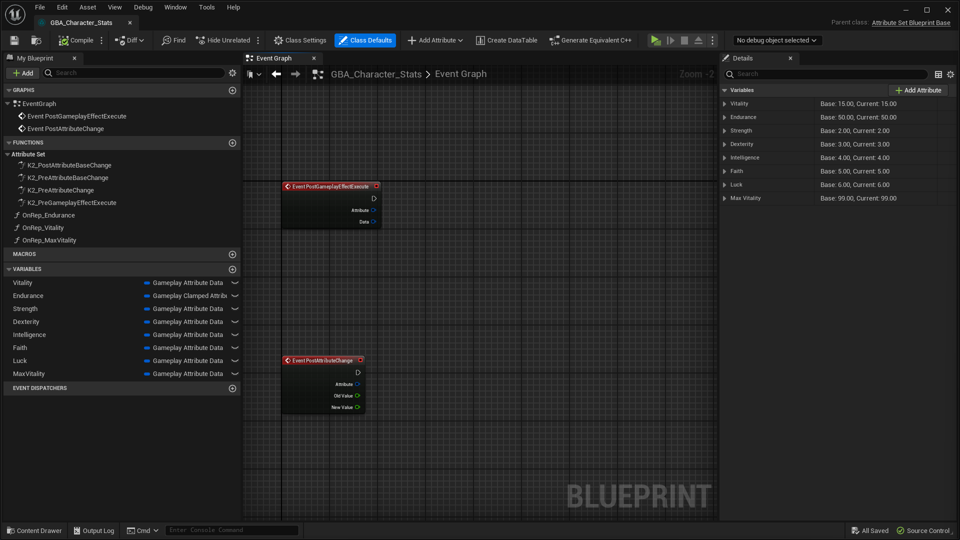Image resolution: width=960 pixels, height=540 pixels.
Task: Click Add button in My Blueprint panel
Action: pos(23,72)
